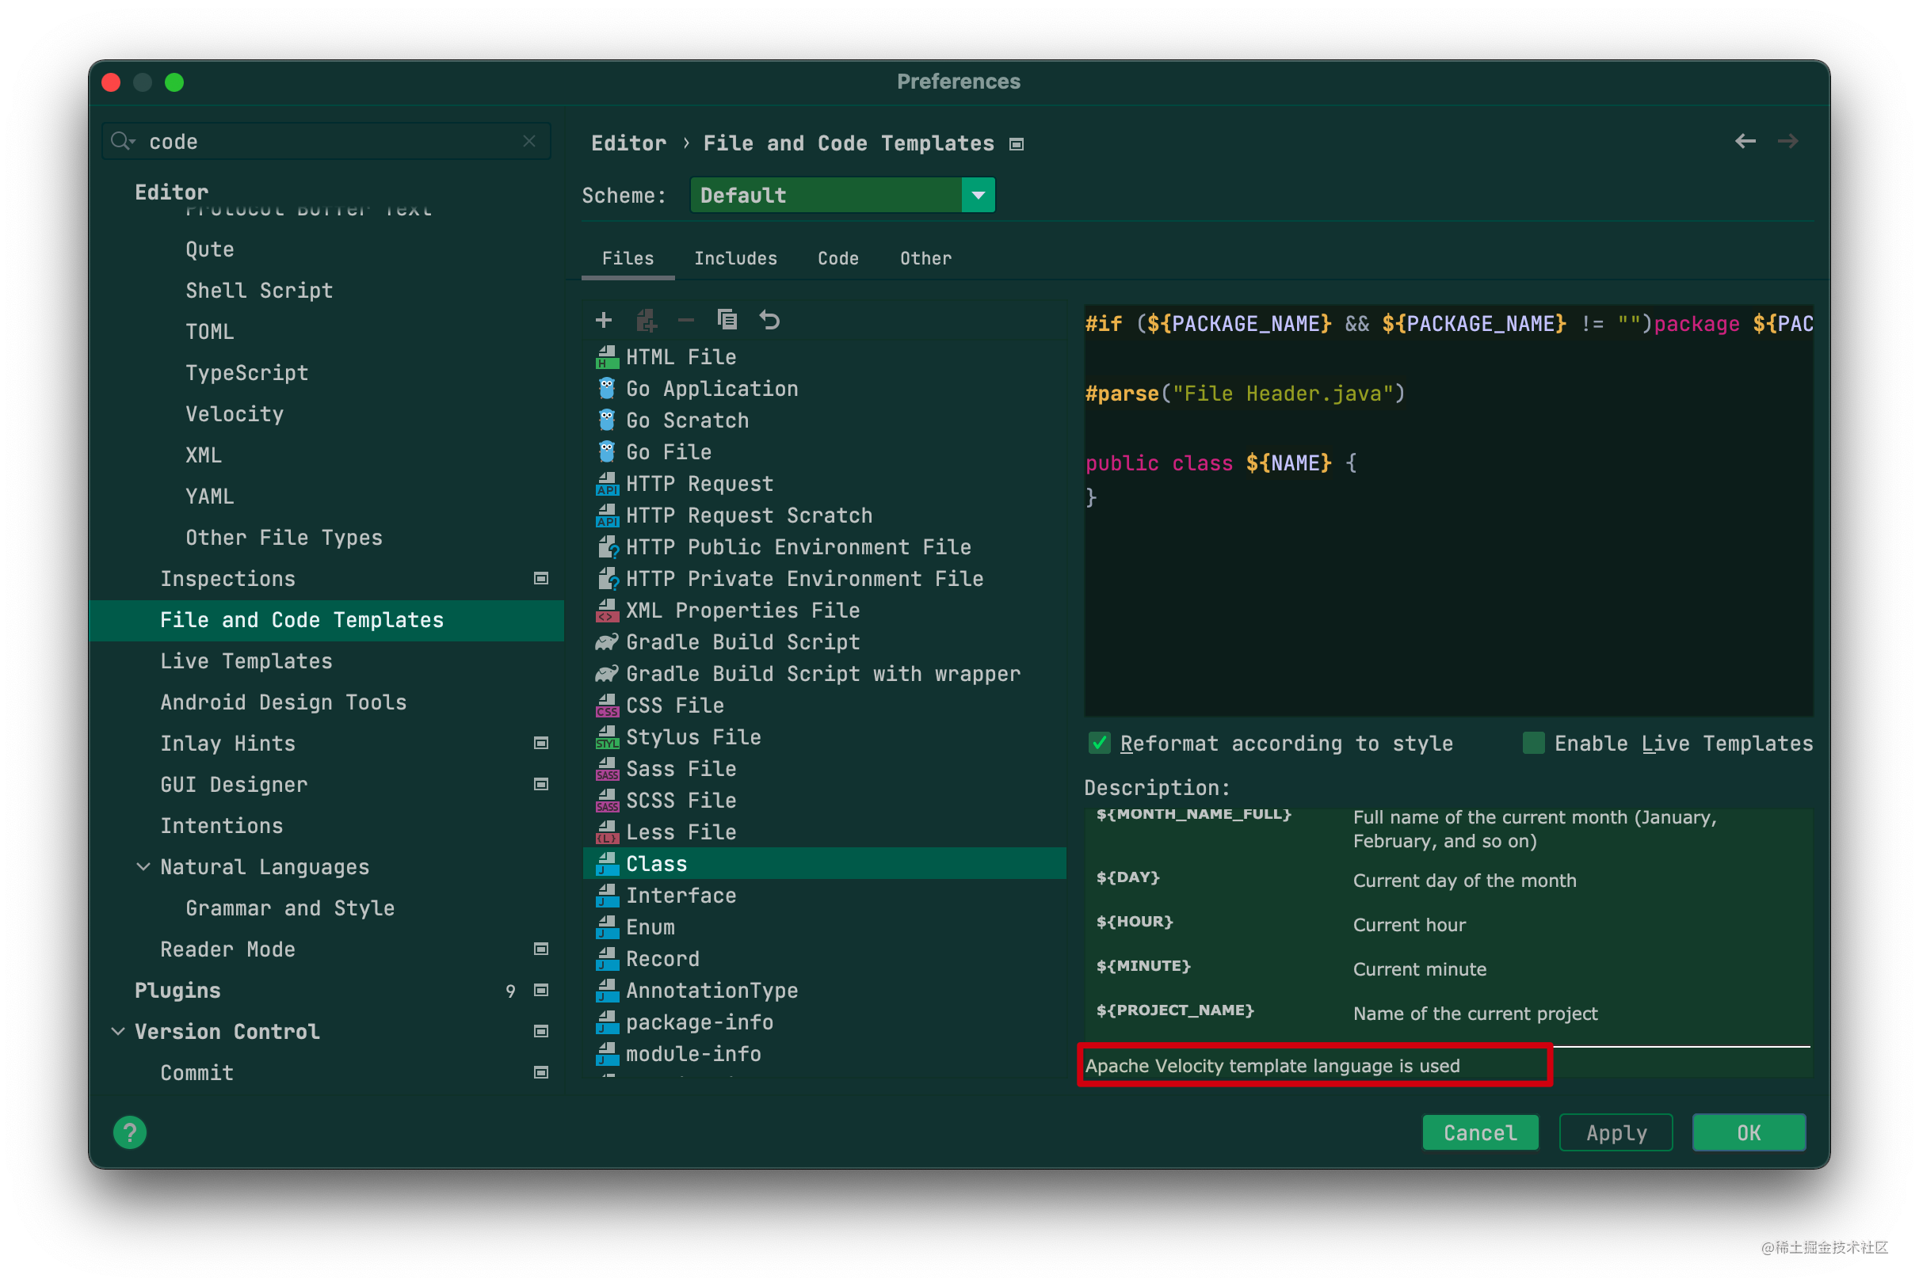Select the XML Properties File icon

(607, 611)
